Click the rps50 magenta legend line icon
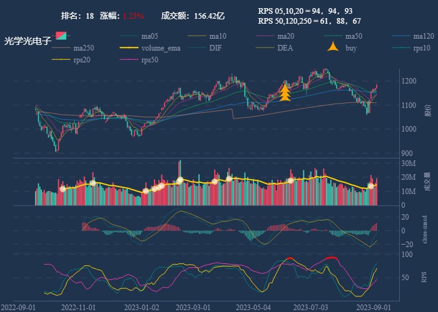Viewport: 438px width, 312px height. coord(129,60)
